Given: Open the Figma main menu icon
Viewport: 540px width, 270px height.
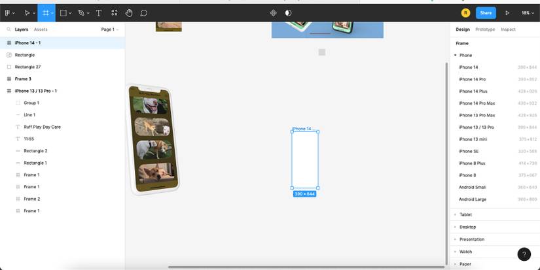Looking at the screenshot, I should 8,13.
